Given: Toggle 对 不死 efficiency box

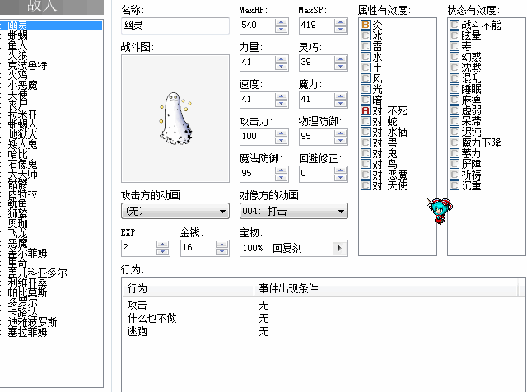Looking at the screenshot, I should click(366, 110).
